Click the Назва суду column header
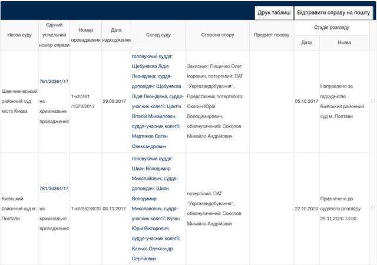The height and width of the screenshot is (265, 377). coord(19,35)
